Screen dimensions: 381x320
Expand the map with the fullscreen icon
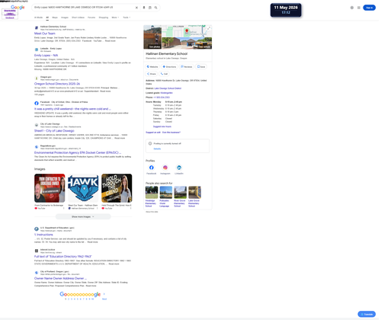[x=209, y=28]
